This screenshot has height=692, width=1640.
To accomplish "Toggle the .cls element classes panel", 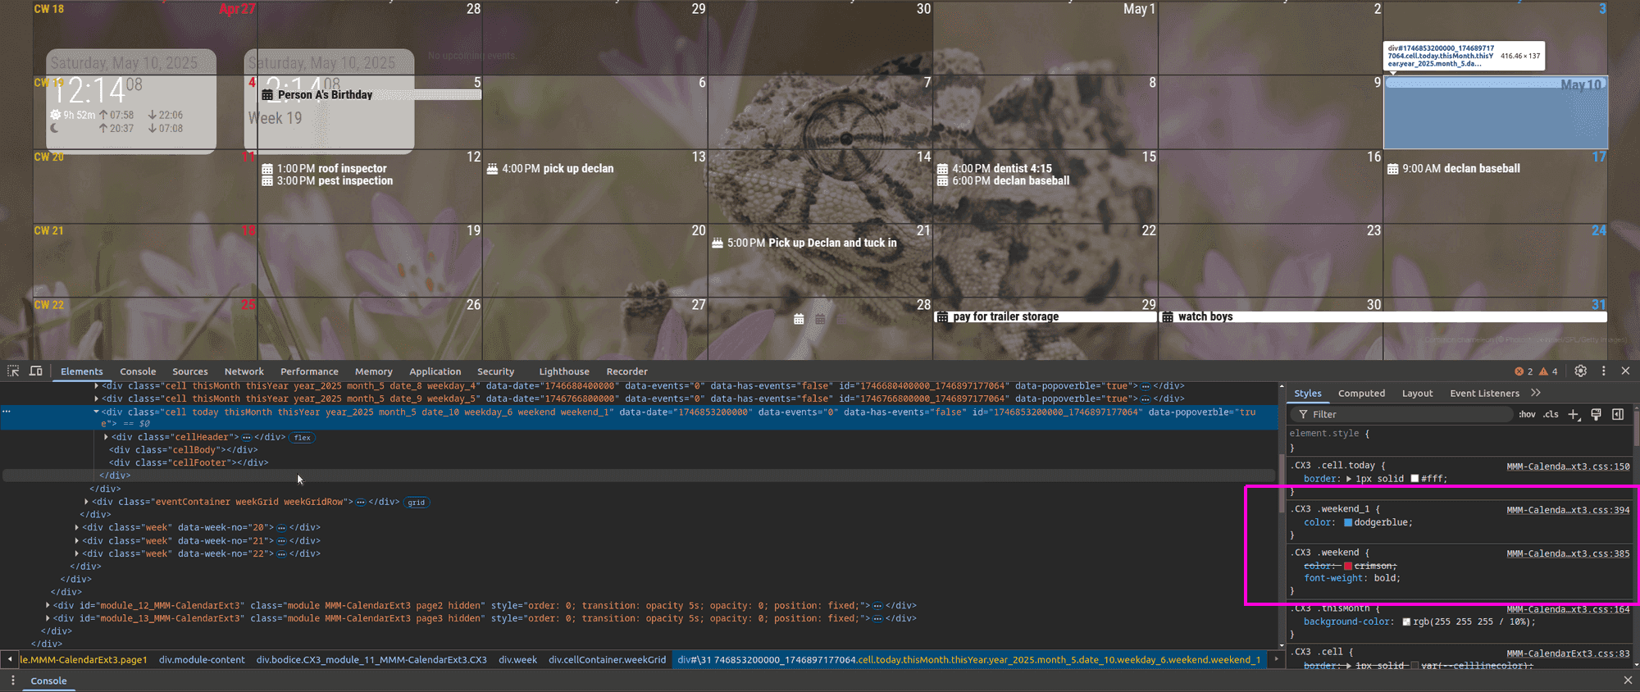I will 1551,415.
